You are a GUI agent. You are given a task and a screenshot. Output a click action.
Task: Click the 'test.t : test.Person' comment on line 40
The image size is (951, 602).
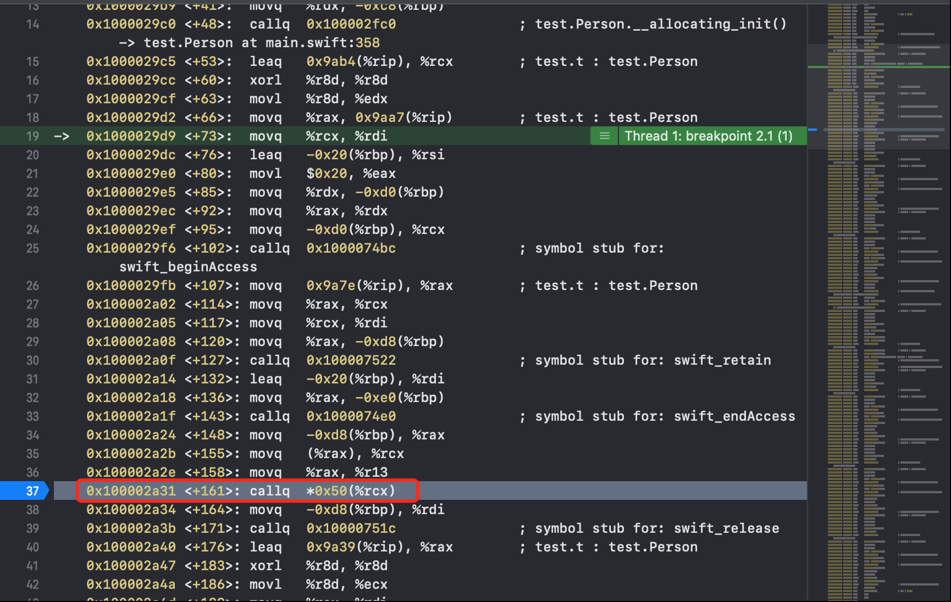(616, 547)
